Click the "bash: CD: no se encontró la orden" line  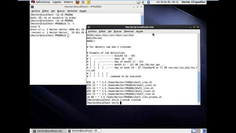coord(53,18)
